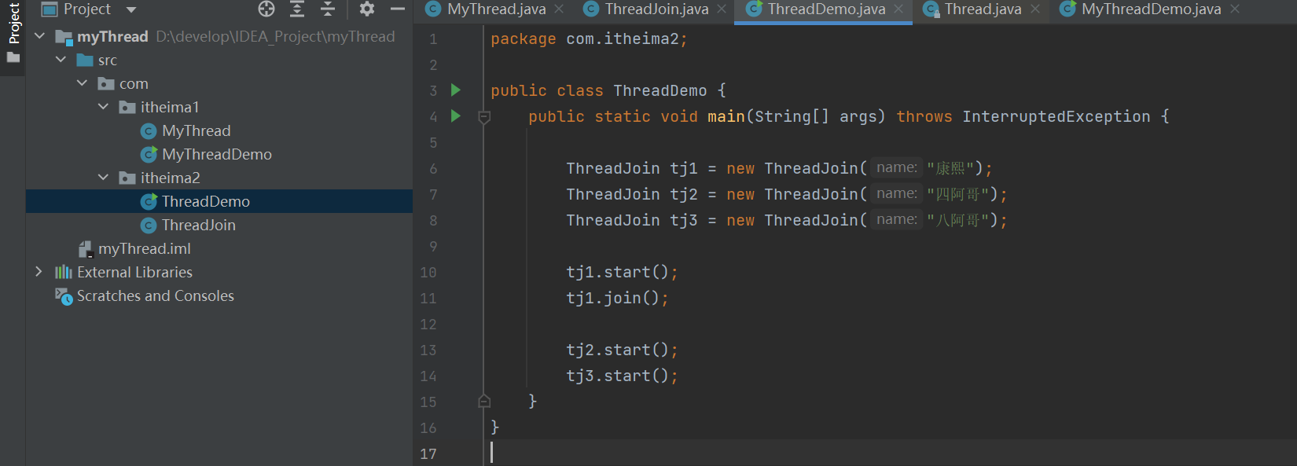This screenshot has height=466, width=1297.
Task: Click line number 11 in gutter
Action: tap(428, 298)
